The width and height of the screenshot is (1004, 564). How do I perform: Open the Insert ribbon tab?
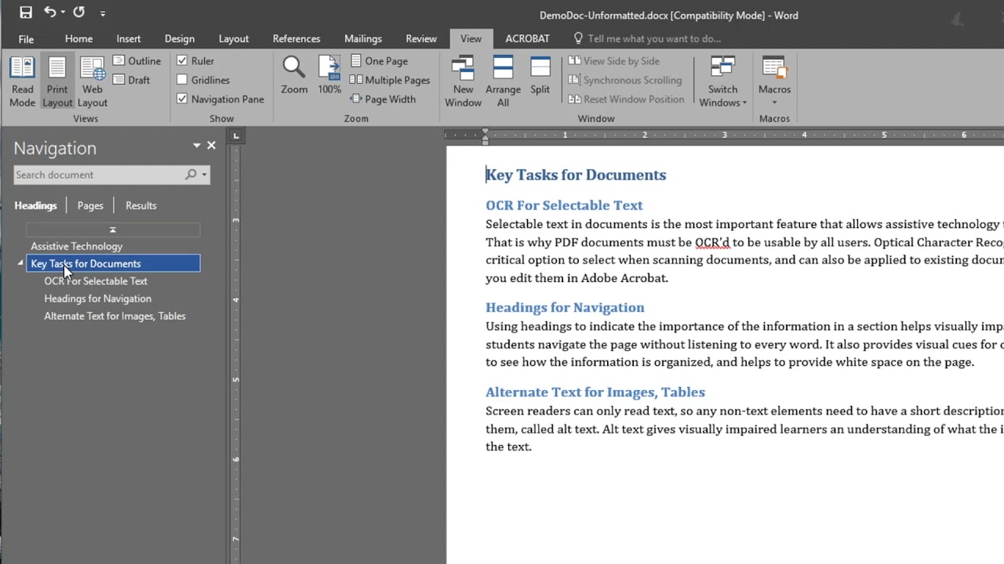coord(129,38)
